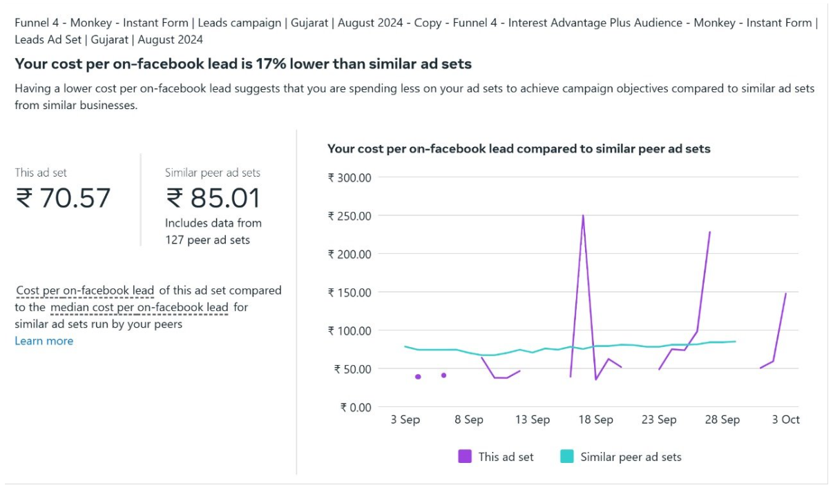Click the ₹ 85.01 similar peer ad sets value

click(x=213, y=198)
